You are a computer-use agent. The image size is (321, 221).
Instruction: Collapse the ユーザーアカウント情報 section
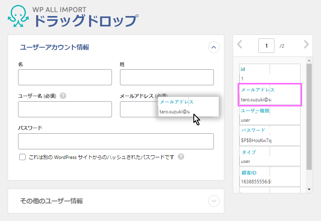click(x=214, y=47)
